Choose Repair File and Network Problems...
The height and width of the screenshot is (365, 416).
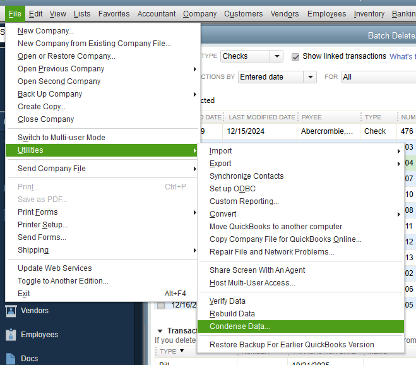pos(301,252)
